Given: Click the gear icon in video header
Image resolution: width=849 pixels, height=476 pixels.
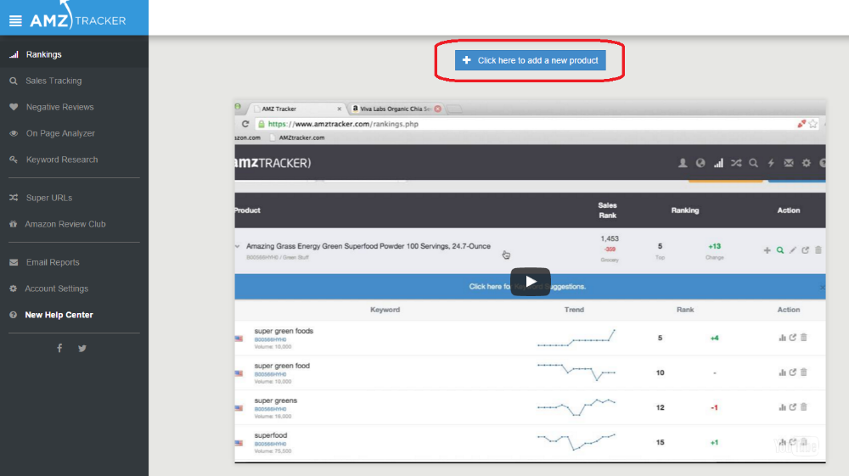Looking at the screenshot, I should pyautogui.click(x=807, y=163).
